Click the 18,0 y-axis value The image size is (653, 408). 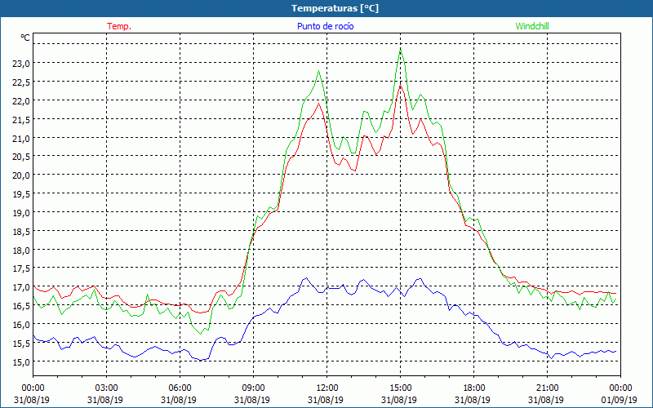[x=21, y=250]
